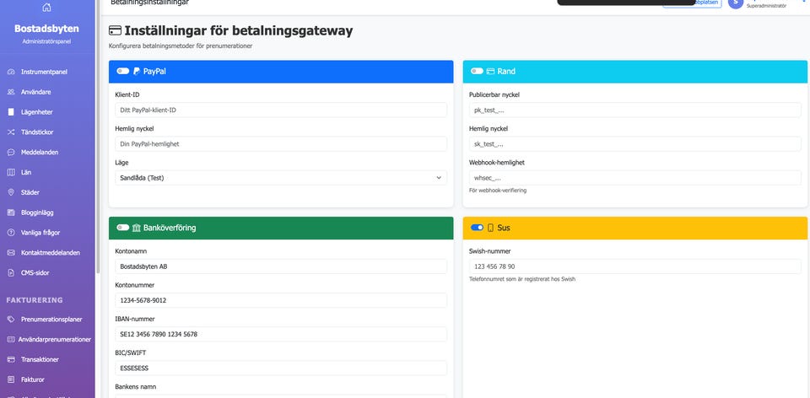This screenshot has width=810, height=398.
Task: Click the Swish-nummer input field
Action: click(634, 266)
